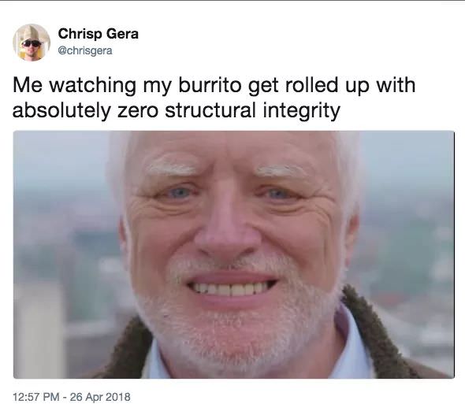Click the hat in the profile avatar

click(32, 32)
